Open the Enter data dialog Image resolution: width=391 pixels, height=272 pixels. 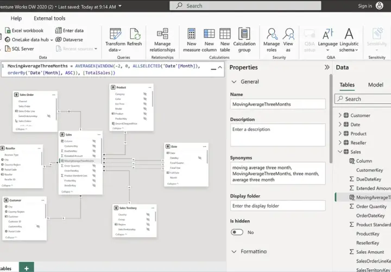(x=70, y=30)
